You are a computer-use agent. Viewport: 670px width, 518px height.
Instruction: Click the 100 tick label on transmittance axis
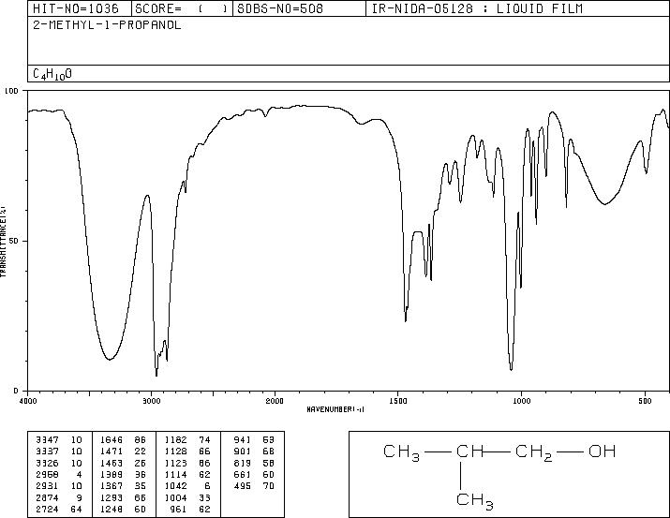tap(11, 91)
